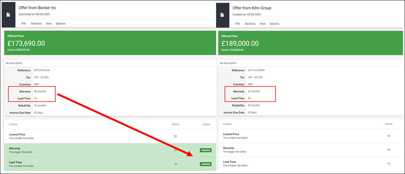Click 10 points for Becker Lead Time criterion
This screenshot has height=174, width=405.
pyautogui.click(x=175, y=164)
